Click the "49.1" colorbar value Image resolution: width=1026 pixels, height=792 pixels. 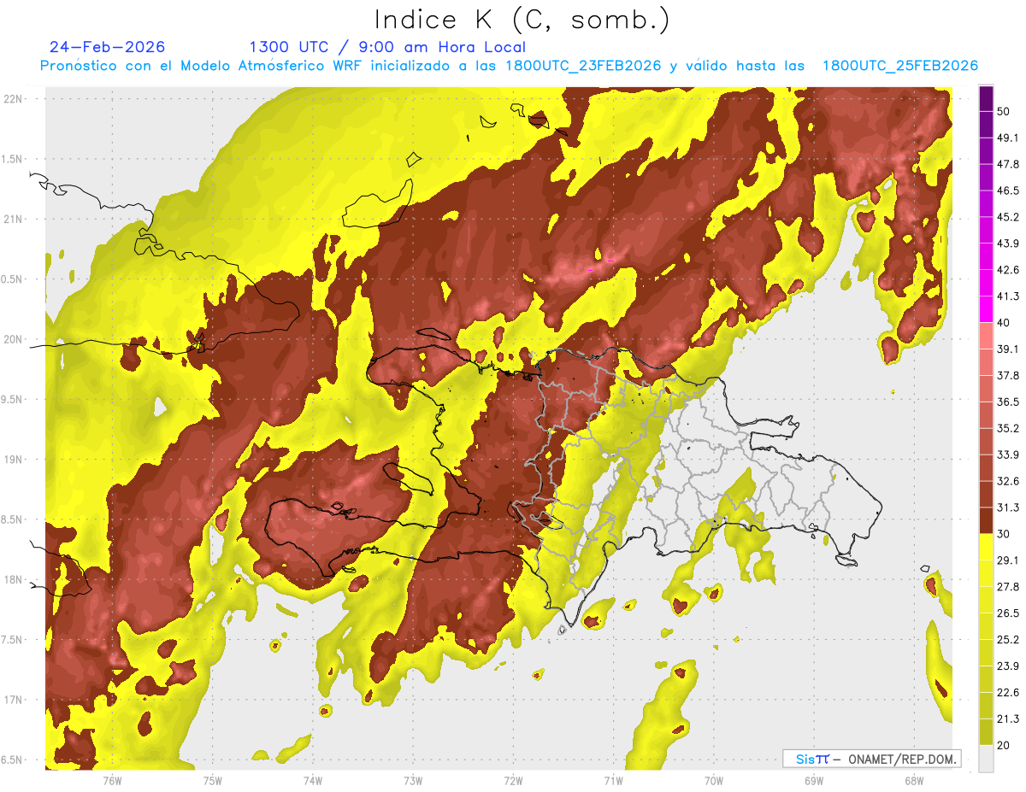(x=1008, y=138)
